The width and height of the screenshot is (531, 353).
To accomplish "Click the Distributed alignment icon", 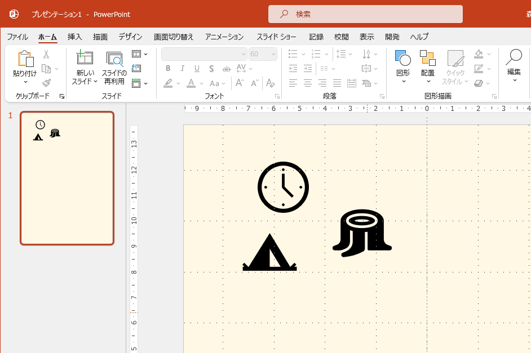I will point(352,83).
